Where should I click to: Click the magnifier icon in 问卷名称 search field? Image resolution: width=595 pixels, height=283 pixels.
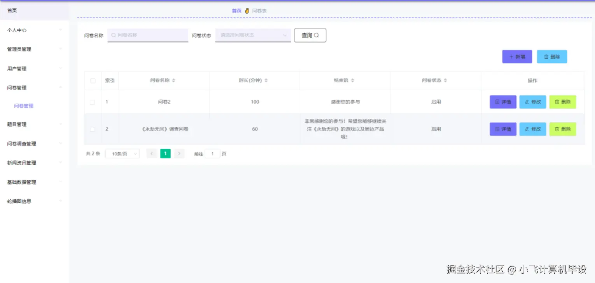[114, 35]
